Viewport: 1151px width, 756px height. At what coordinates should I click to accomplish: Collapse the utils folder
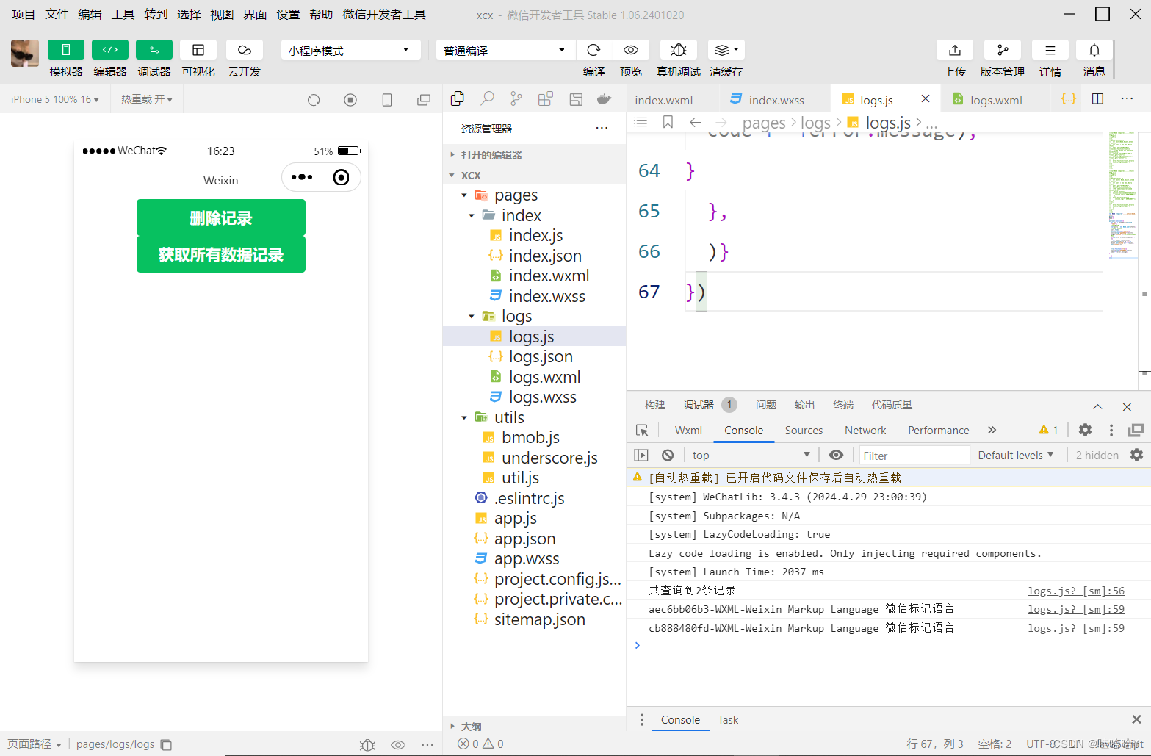(464, 417)
